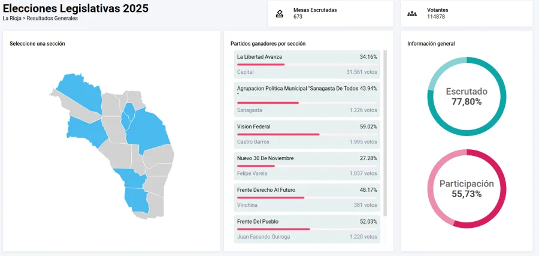The width and height of the screenshot is (539, 256).
Task: Click the Mesas Escrutadas 673 stat card
Action: tap(331, 13)
